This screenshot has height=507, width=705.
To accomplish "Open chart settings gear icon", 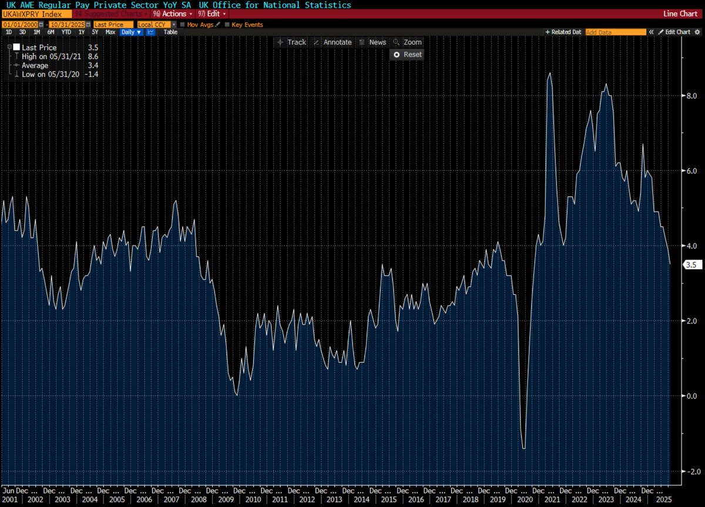I will [x=698, y=32].
